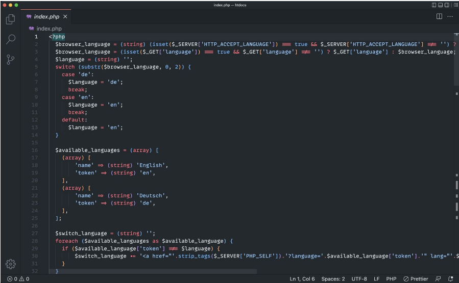
Task: Toggle the primary side bar layout icon
Action: (434, 5)
